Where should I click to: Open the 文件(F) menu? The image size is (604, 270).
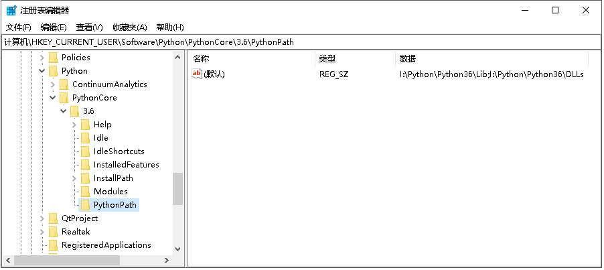point(19,27)
